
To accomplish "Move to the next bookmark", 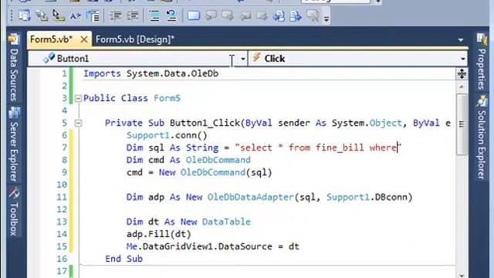I will point(228,15).
